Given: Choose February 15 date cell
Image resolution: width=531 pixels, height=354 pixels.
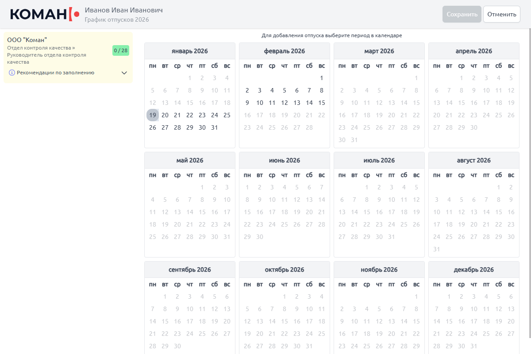Looking at the screenshot, I should click(x=322, y=103).
